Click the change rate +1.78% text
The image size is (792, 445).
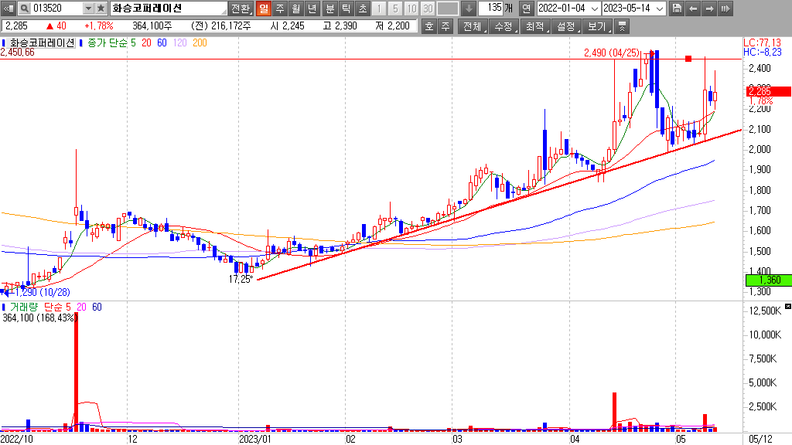98,25
